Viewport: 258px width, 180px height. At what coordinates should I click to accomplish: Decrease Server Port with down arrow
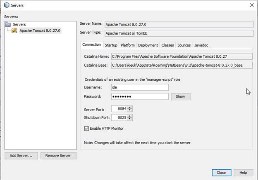130,110
